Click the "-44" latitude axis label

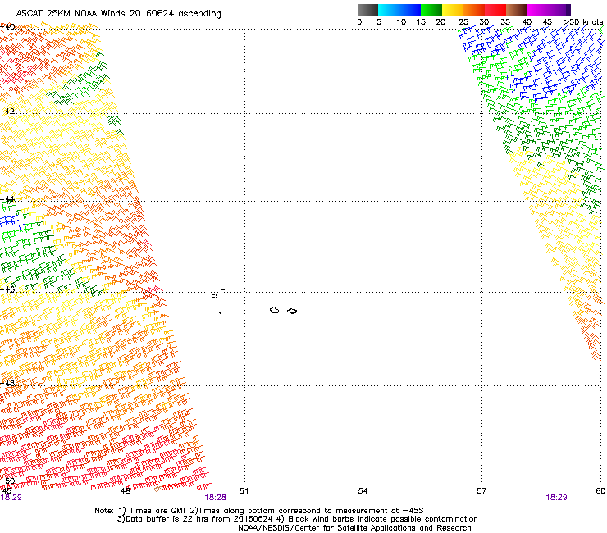(x=7, y=199)
